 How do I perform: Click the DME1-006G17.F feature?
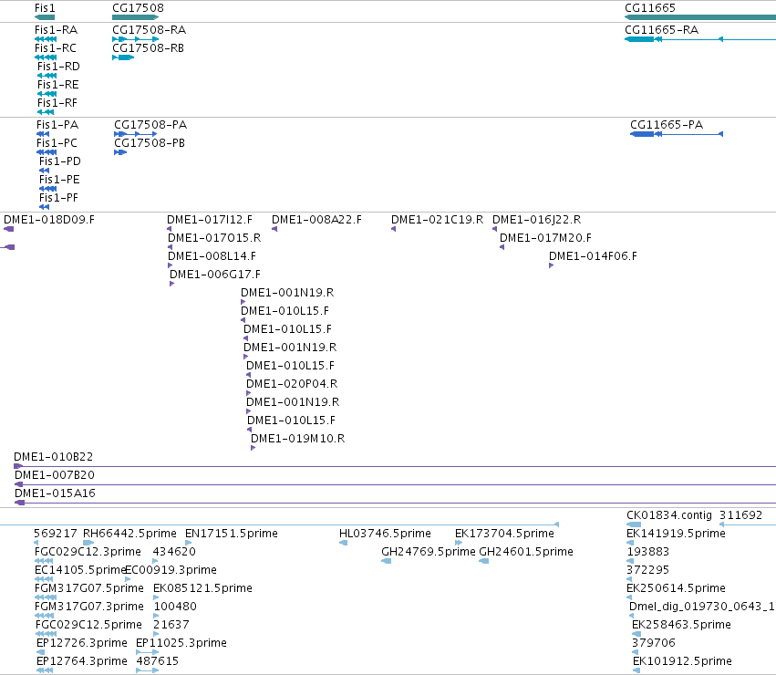tap(215, 275)
